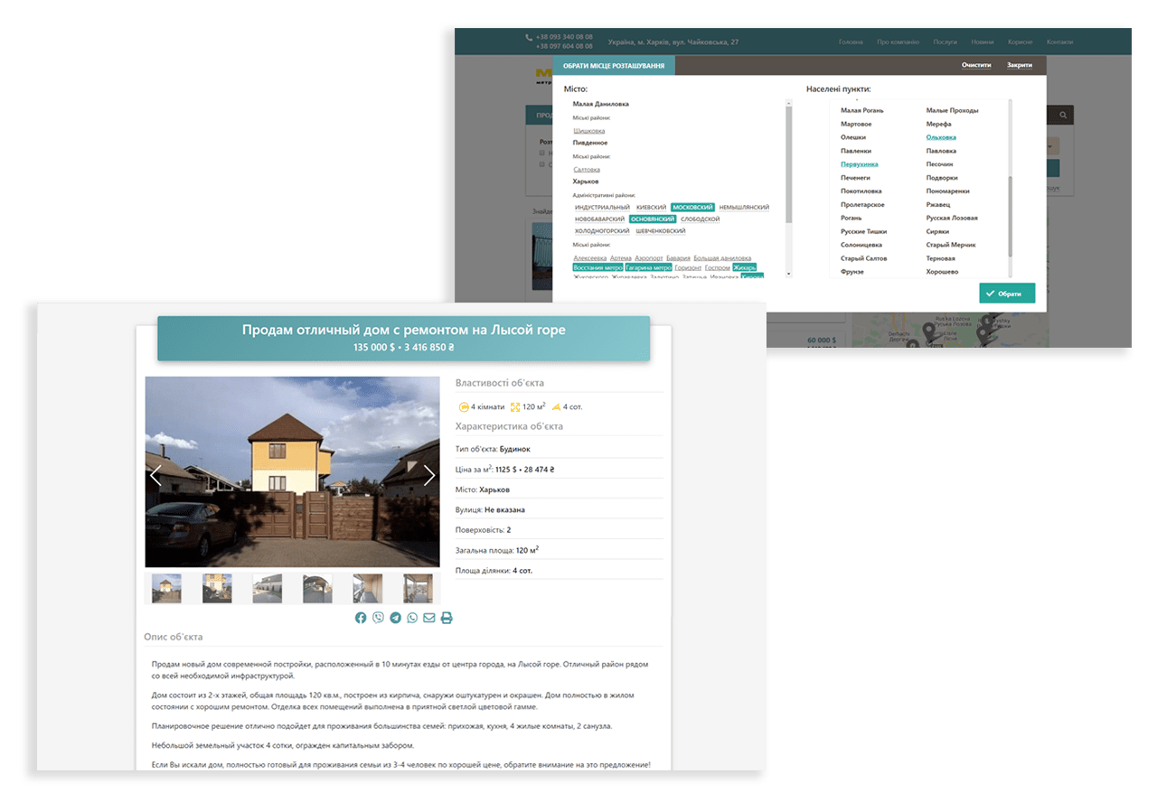Toggle ИНДУСТРИАЛЬНЫЙ district tag
This screenshot has height=802, width=1157.
[602, 208]
